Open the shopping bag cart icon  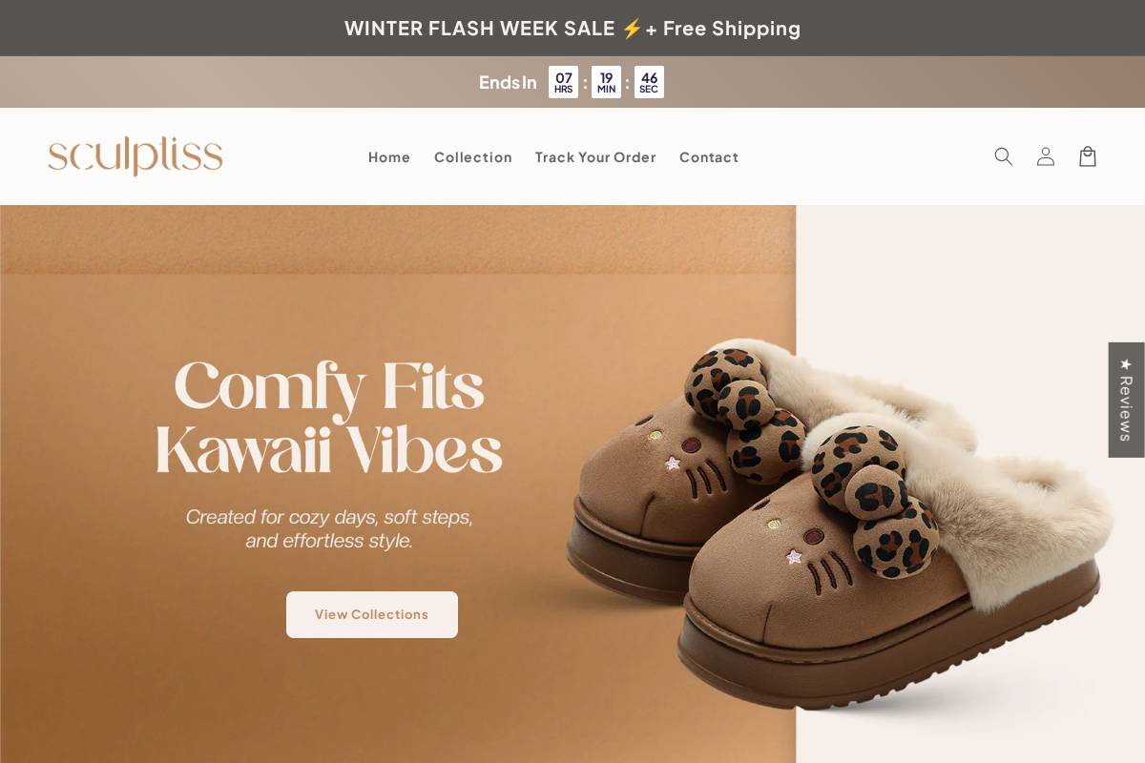1088,156
